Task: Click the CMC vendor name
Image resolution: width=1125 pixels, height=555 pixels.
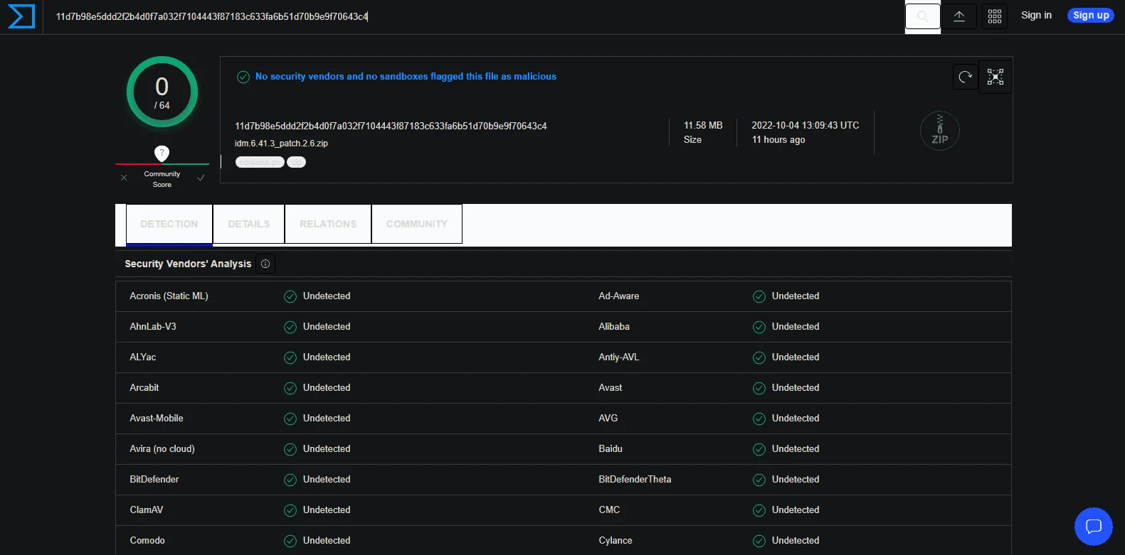Action: pyautogui.click(x=609, y=510)
